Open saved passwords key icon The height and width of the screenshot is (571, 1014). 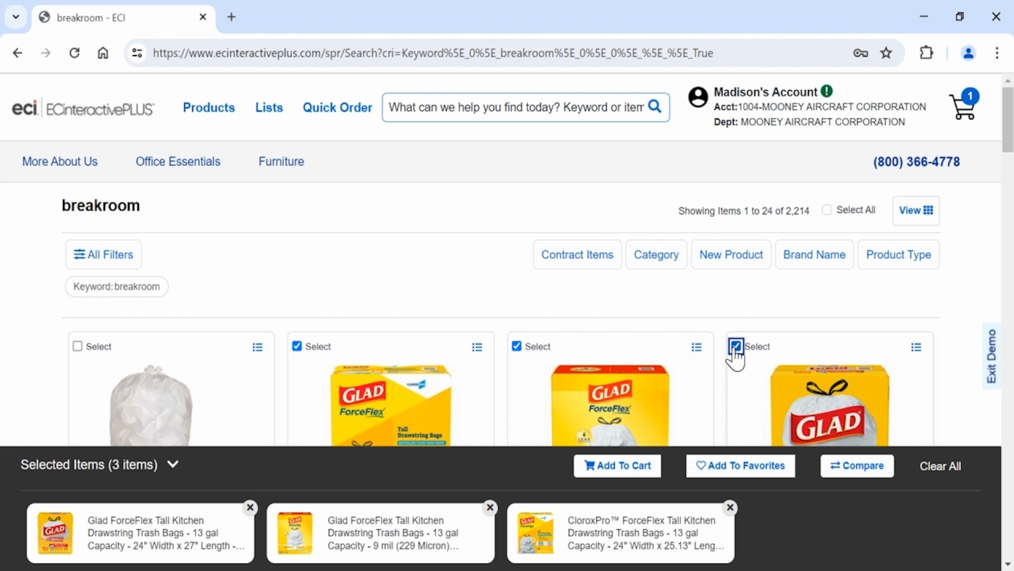860,53
